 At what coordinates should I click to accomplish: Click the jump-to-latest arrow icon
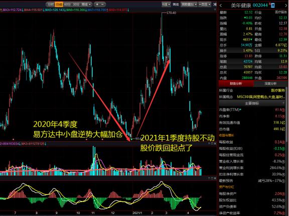[215, 4]
